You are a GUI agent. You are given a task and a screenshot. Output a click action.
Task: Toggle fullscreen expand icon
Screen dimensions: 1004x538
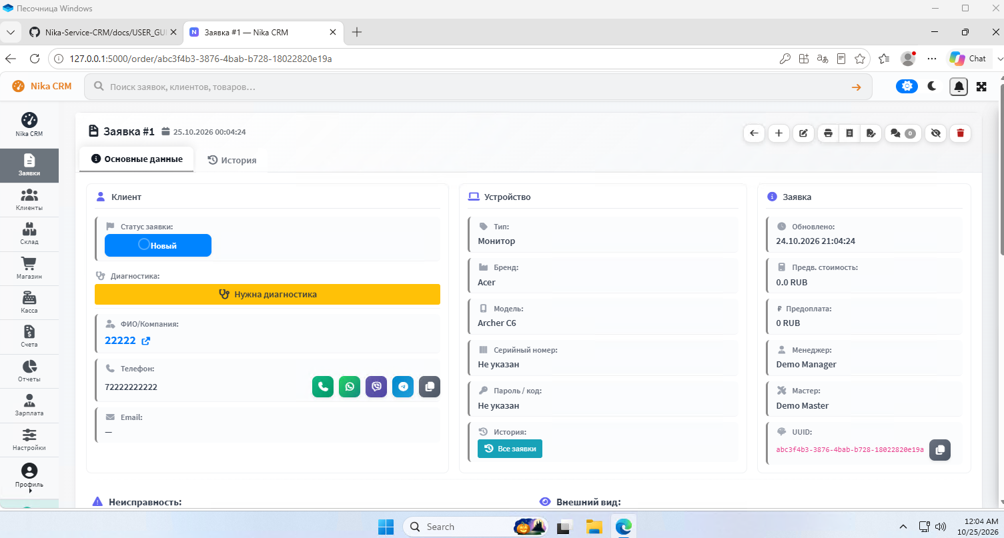point(981,86)
